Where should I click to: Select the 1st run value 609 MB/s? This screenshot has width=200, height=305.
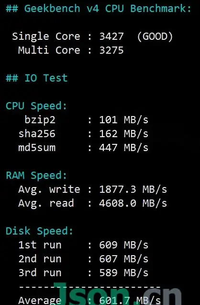pyautogui.click(x=123, y=245)
